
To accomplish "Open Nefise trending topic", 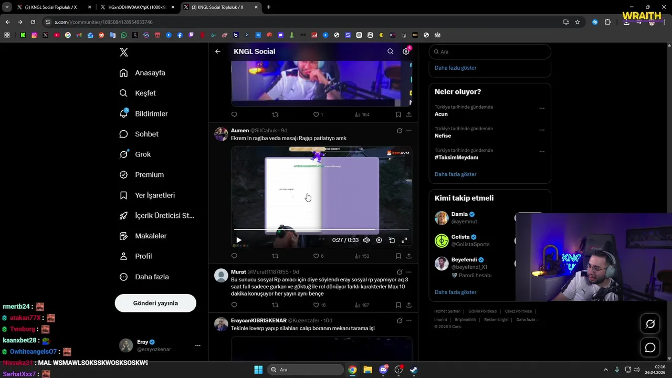I will [x=443, y=135].
